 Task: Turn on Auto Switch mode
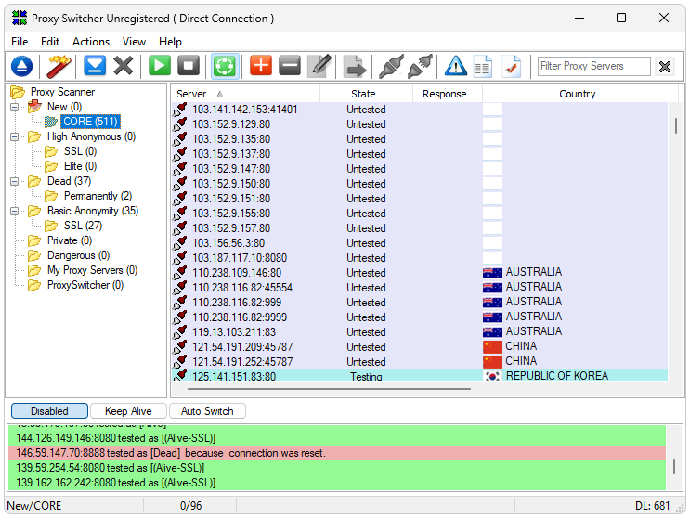207,411
